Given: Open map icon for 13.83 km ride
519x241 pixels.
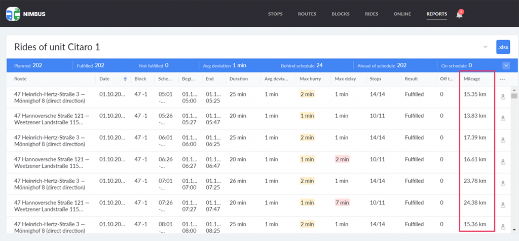Looking at the screenshot, I should point(503,118).
